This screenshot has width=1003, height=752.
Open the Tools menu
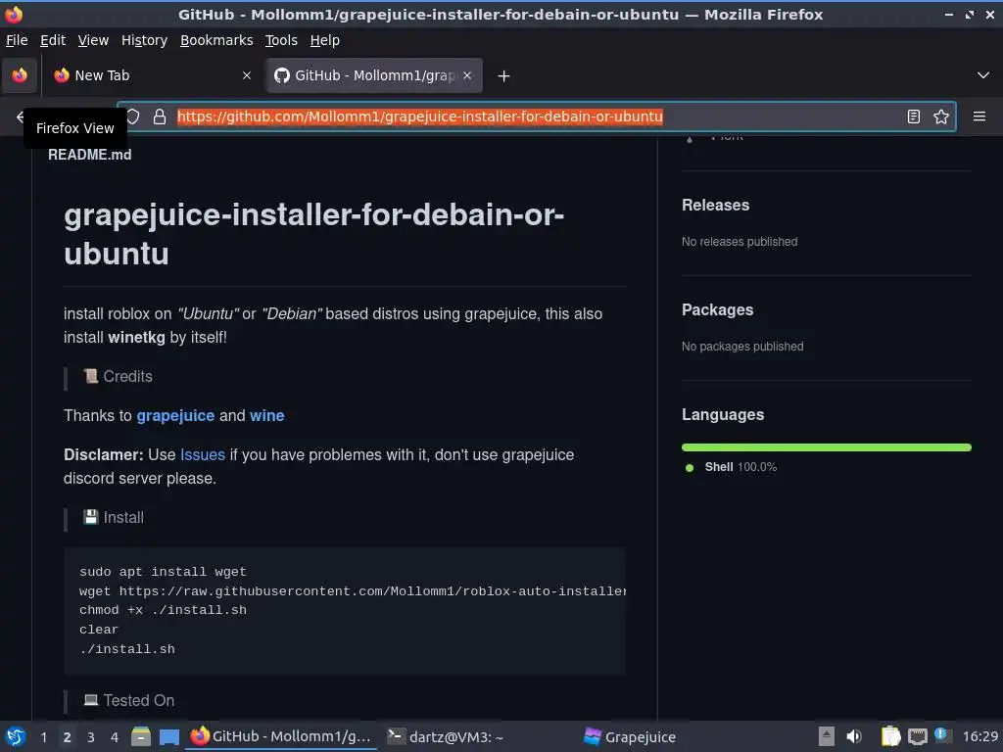(x=281, y=40)
